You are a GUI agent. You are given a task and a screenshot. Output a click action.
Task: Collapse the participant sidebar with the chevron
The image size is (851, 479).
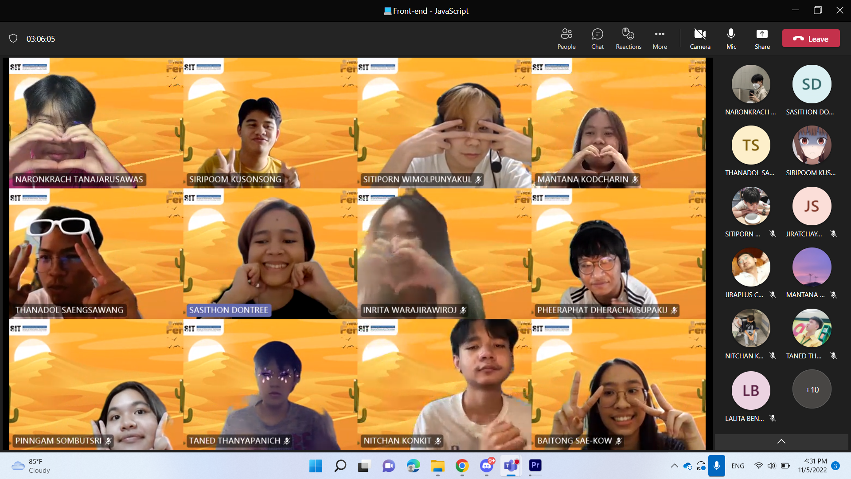781,441
